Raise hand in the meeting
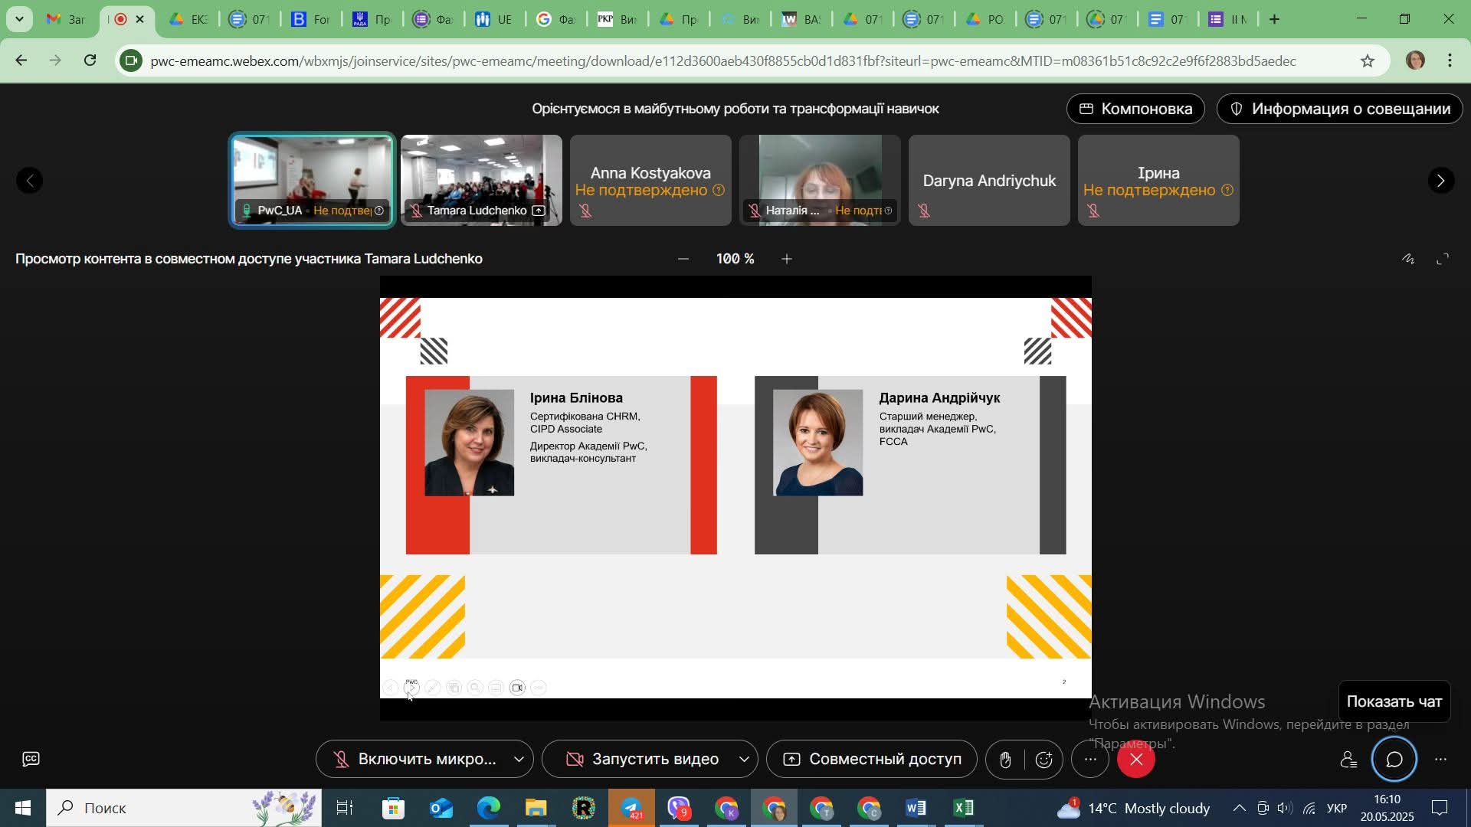This screenshot has width=1471, height=827. point(1005,760)
